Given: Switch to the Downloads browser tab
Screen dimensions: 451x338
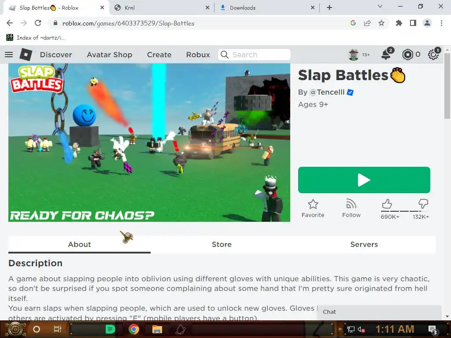Looking at the screenshot, I should [266, 8].
